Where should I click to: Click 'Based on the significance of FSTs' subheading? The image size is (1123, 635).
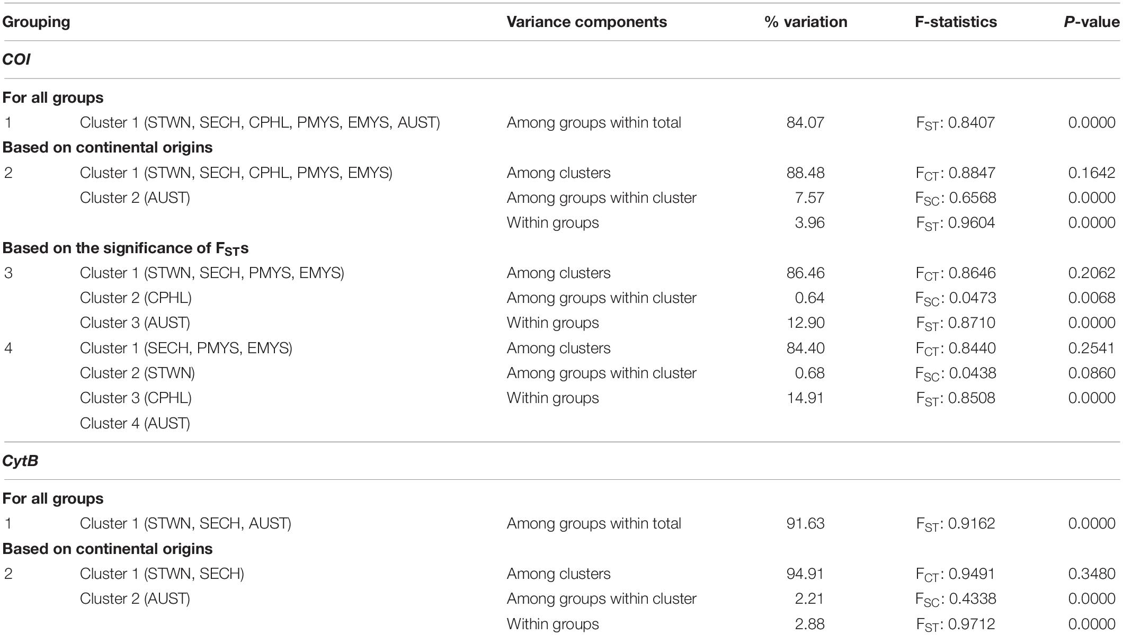click(126, 248)
